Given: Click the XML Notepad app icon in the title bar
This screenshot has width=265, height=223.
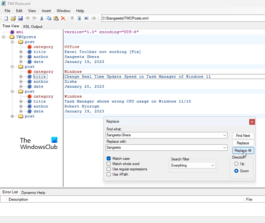Looking at the screenshot, I should coord(3,3).
